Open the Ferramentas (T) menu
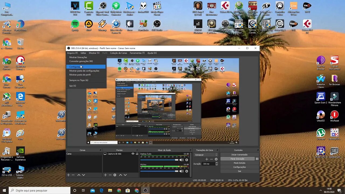 point(137,53)
